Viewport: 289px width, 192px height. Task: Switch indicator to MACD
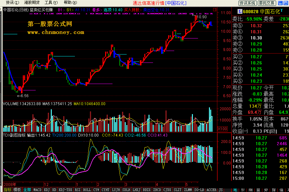click(37, 190)
